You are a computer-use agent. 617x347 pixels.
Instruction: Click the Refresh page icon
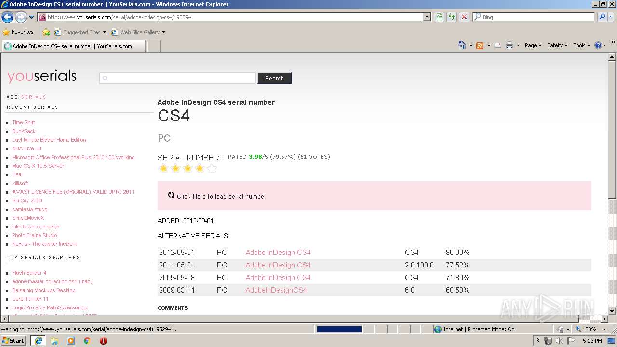pos(452,17)
